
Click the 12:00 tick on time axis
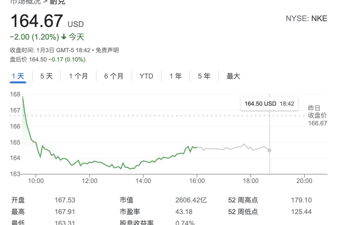coord(89,181)
